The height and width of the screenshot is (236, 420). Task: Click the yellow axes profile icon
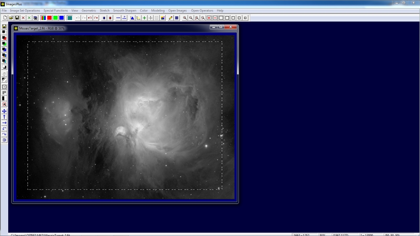coord(138,18)
